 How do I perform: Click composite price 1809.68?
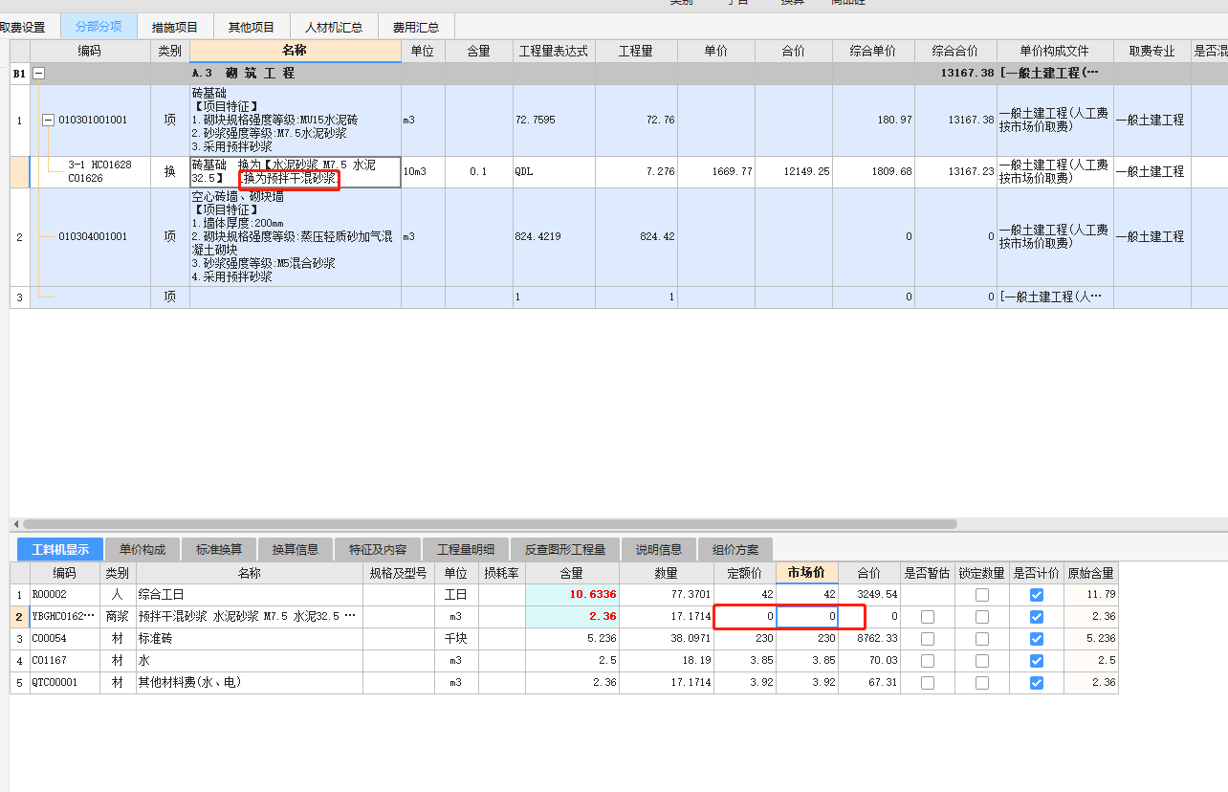889,172
